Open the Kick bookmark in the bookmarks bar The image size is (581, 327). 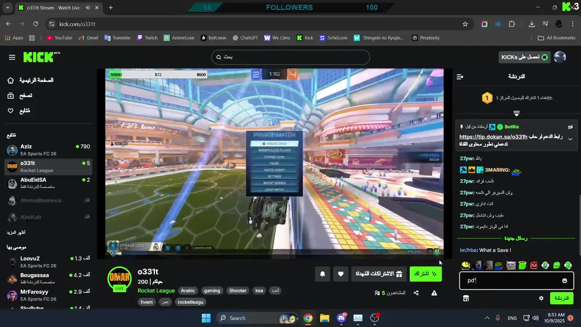(305, 38)
